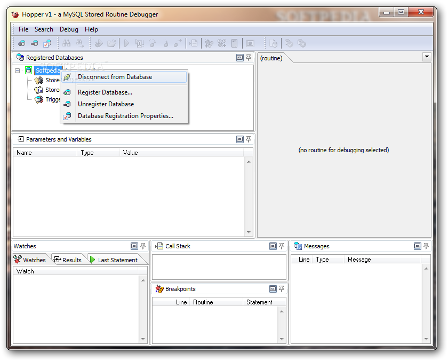
Task: Click the Message column header
Action: (382, 260)
